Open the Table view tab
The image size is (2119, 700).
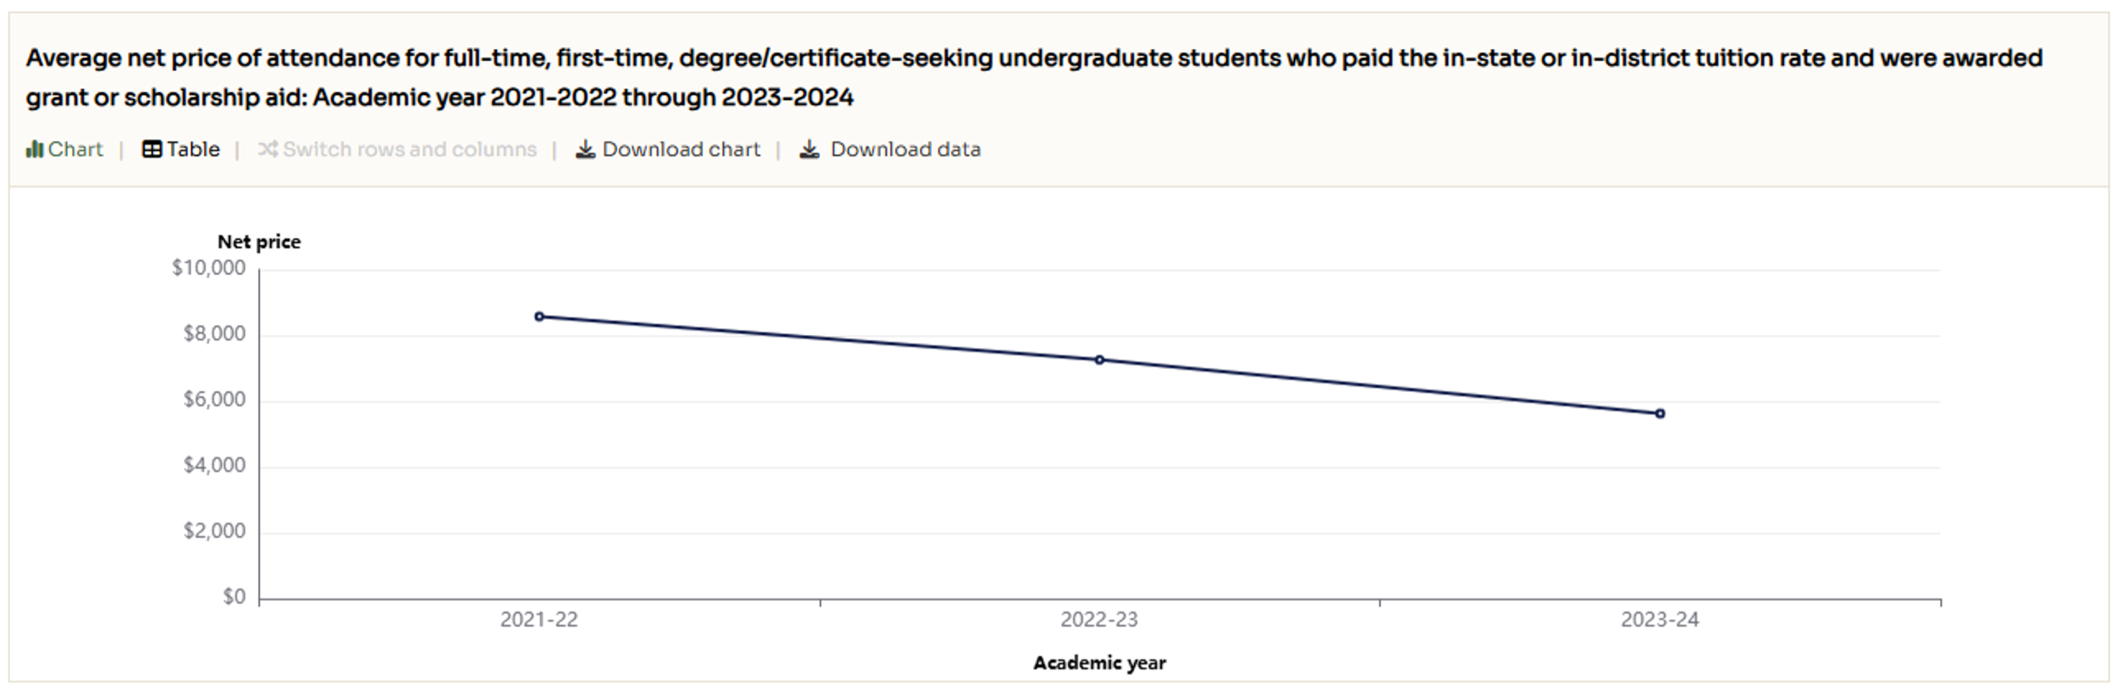[x=193, y=150]
